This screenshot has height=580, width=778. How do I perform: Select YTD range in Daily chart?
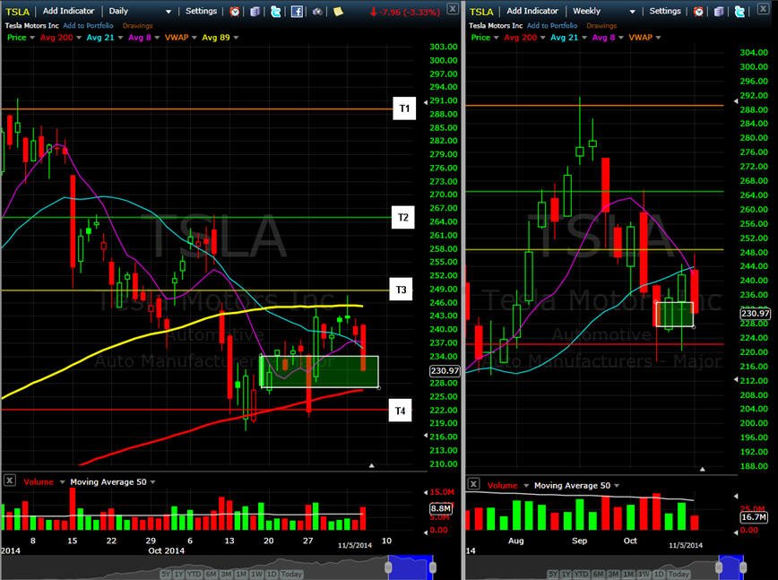pyautogui.click(x=194, y=574)
